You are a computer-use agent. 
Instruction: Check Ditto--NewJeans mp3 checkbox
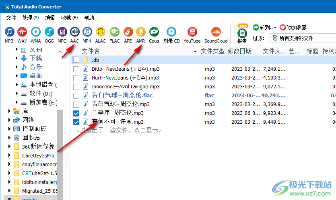click(x=76, y=69)
